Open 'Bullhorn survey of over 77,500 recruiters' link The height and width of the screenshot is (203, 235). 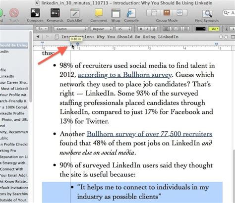tap(149, 134)
